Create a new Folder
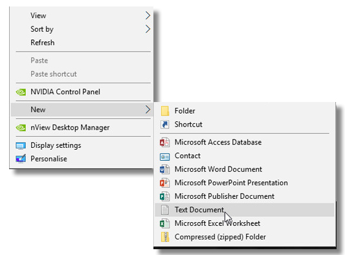The width and height of the screenshot is (345, 255). tap(245, 111)
